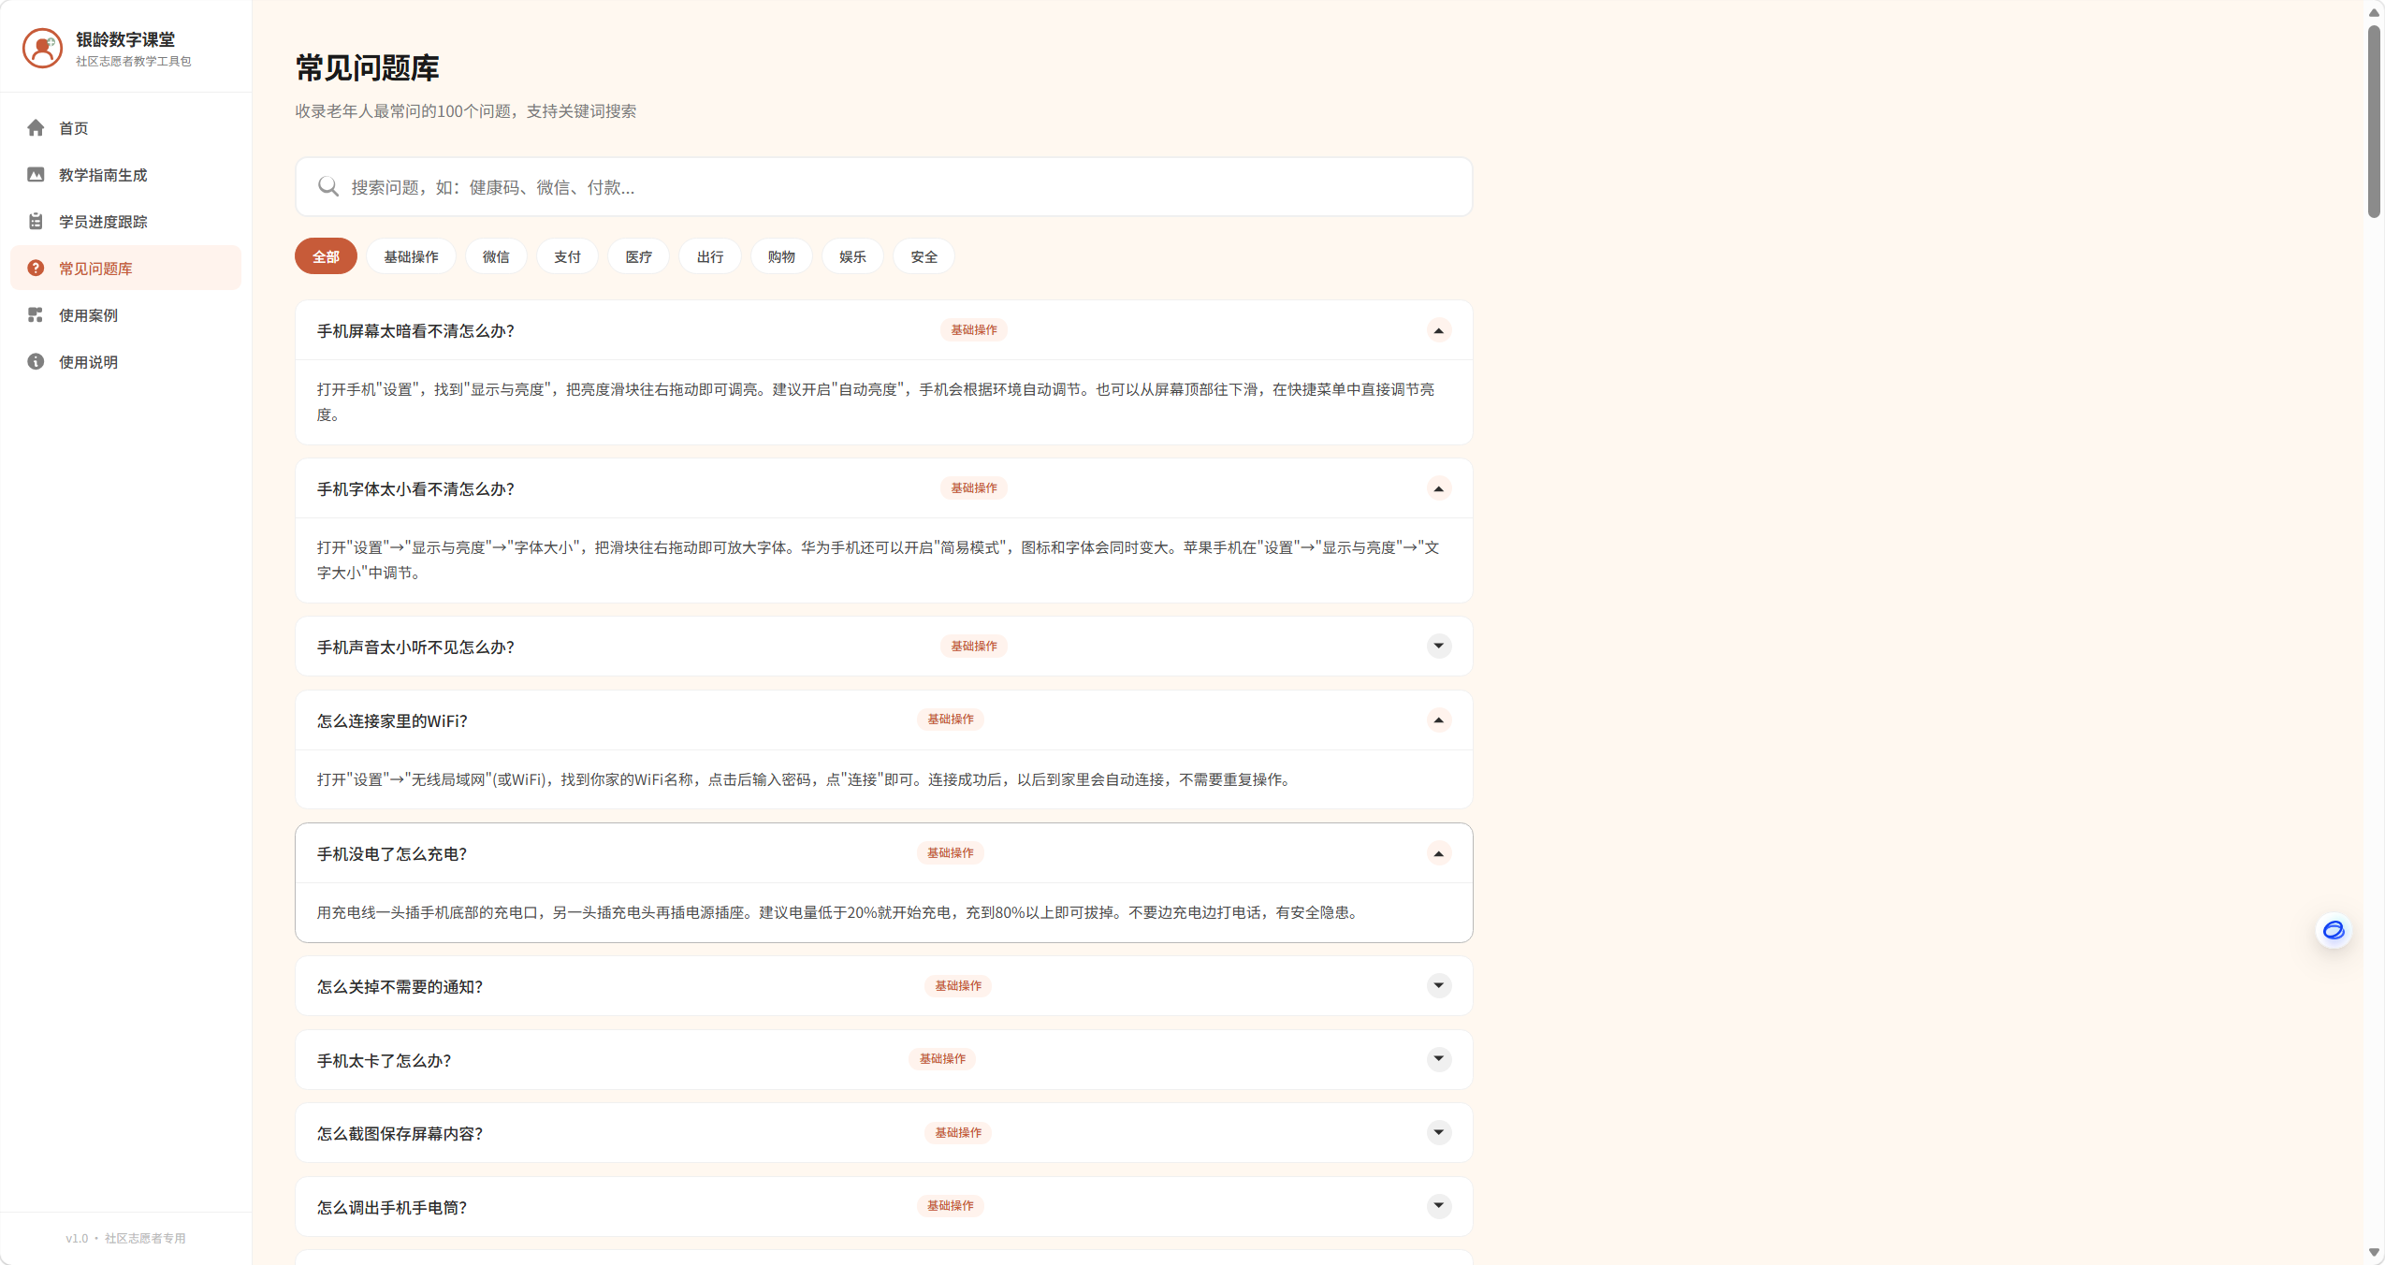Image resolution: width=2385 pixels, height=1265 pixels.
Task: Filter questions by 医疗 category
Action: (x=638, y=256)
